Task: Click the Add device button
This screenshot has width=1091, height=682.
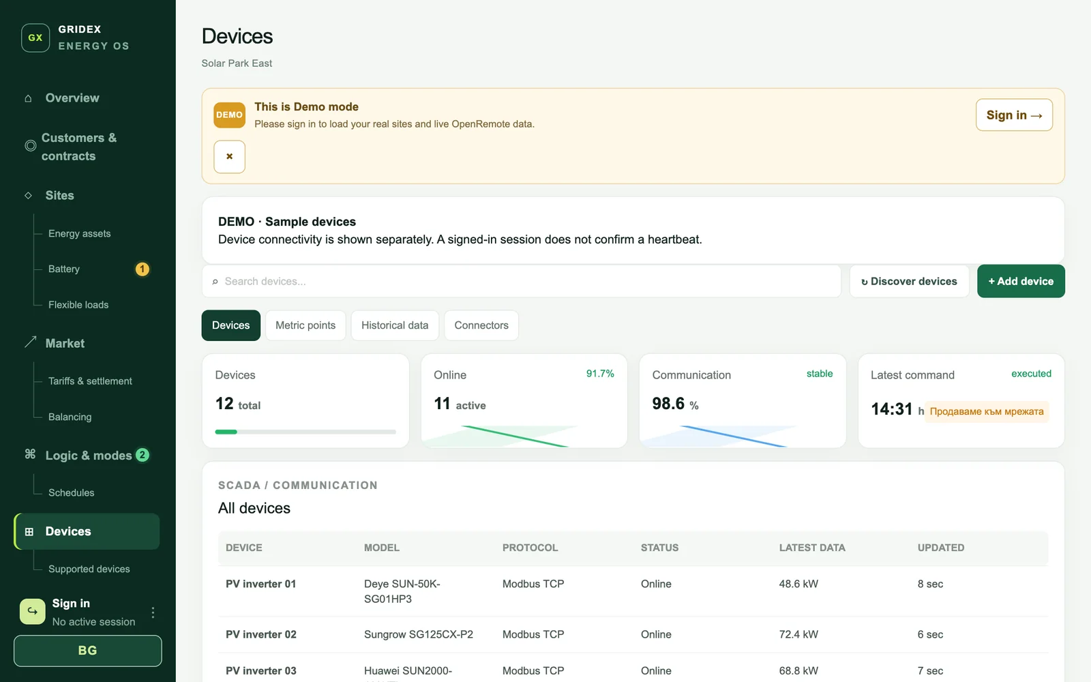Action: (1021, 281)
